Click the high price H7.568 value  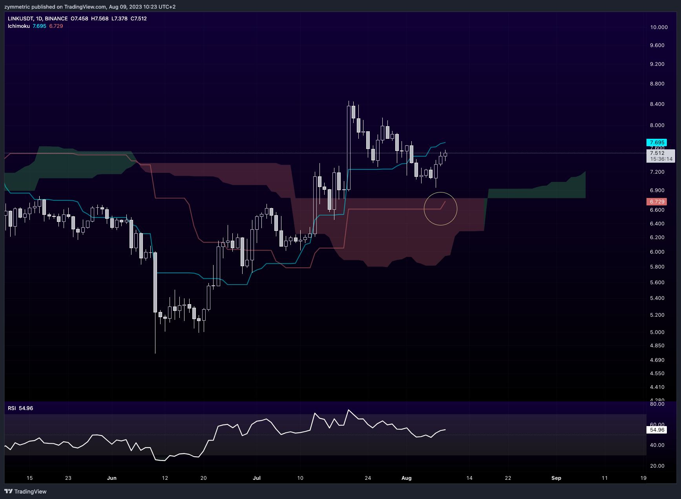coord(100,18)
